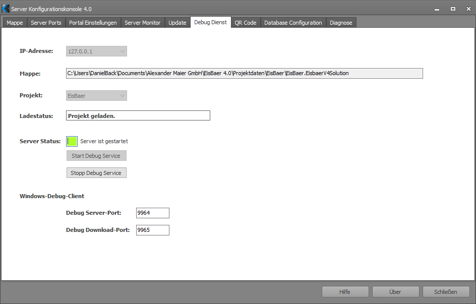Click the 'Debug Download-Port:' label
The width and height of the screenshot is (476, 304).
(98, 230)
